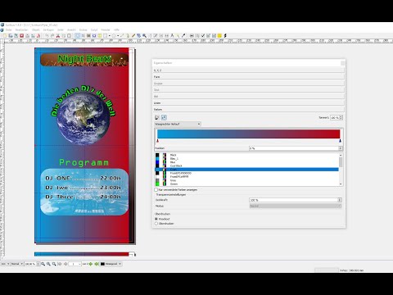Click the blue-to-red gradient preview bar

[x=249, y=134]
